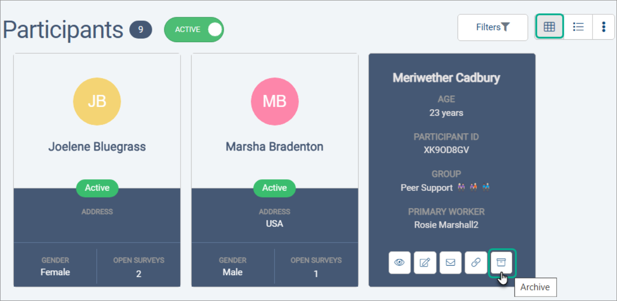Click Marsha's green Active status badge
Image resolution: width=617 pixels, height=301 pixels.
[274, 188]
